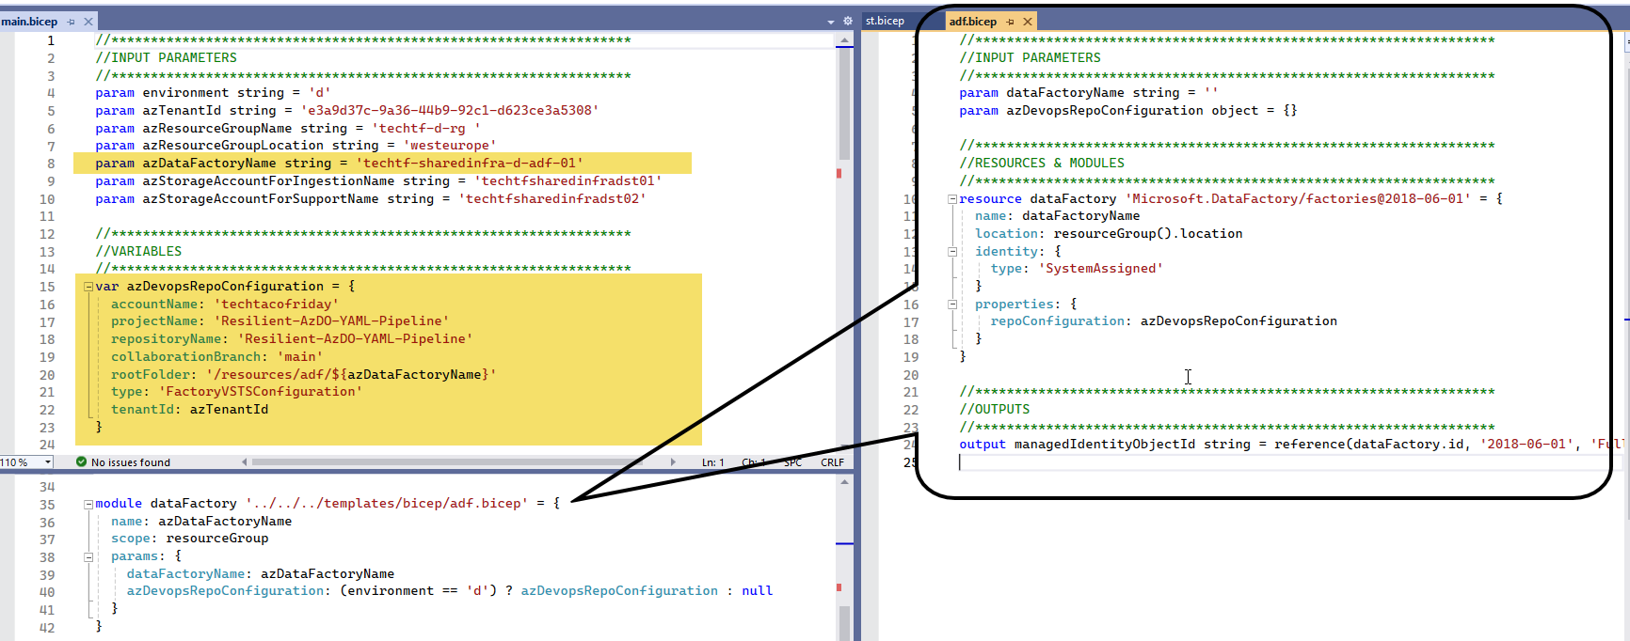The height and width of the screenshot is (641, 1630).
Task: Collapse the module dataFactory block
Action: [x=88, y=504]
